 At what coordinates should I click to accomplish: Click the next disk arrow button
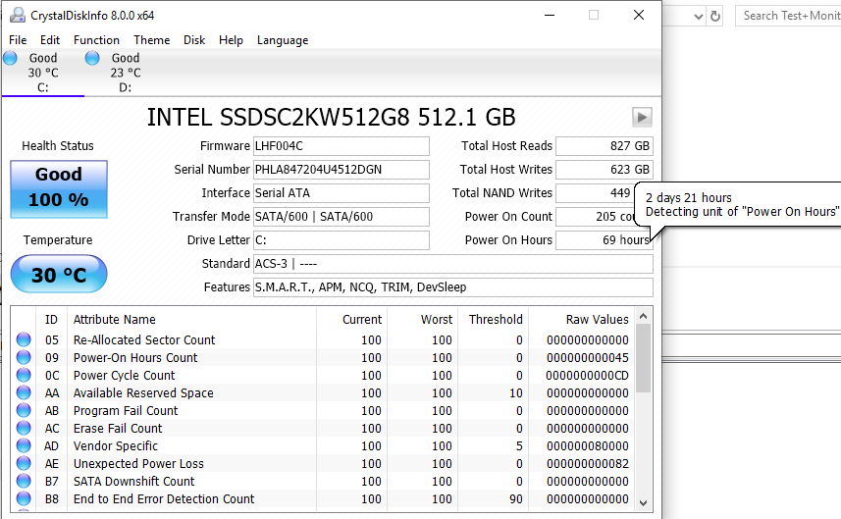click(642, 118)
